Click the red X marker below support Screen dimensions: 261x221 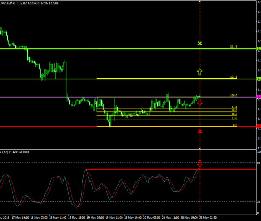tap(200, 131)
